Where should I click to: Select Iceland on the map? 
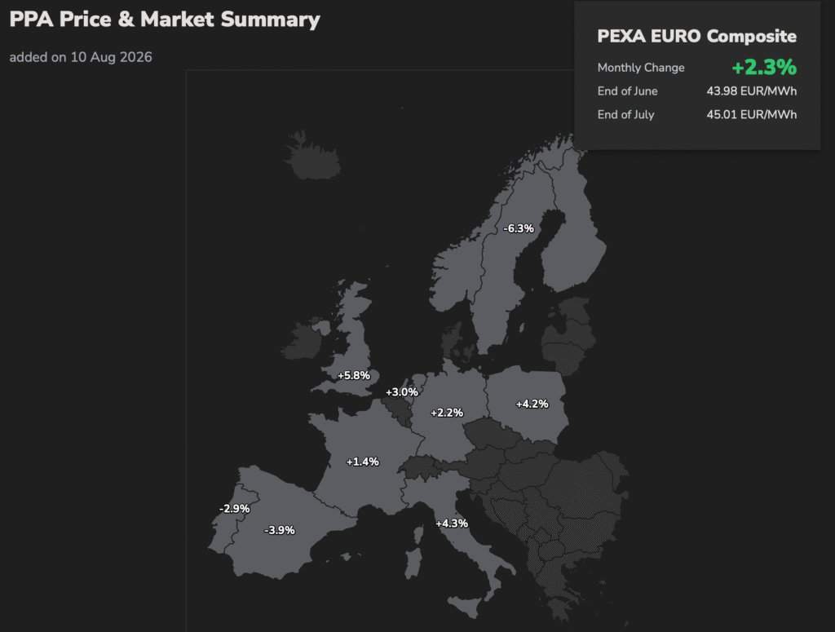pyautogui.click(x=316, y=157)
